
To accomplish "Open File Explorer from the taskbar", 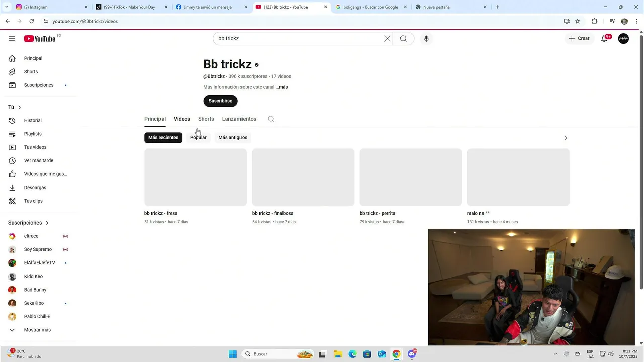I will pos(337,354).
